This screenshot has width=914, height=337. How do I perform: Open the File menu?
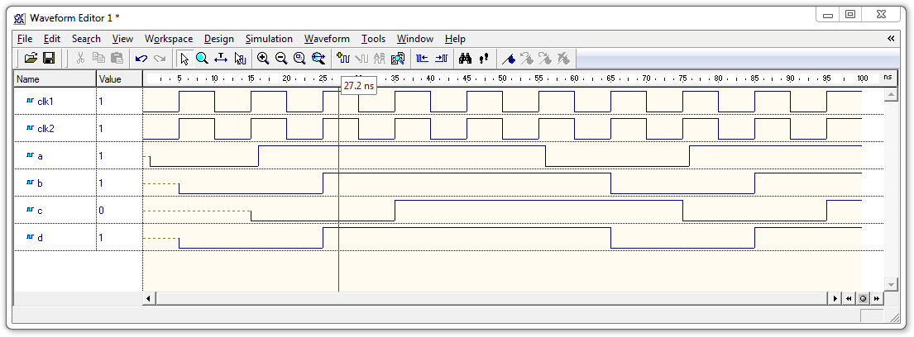tap(25, 39)
